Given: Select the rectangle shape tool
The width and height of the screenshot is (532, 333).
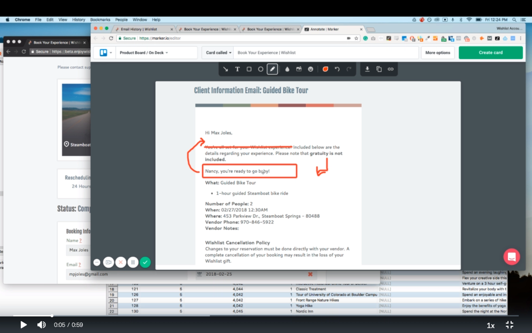Looking at the screenshot, I should (x=249, y=69).
